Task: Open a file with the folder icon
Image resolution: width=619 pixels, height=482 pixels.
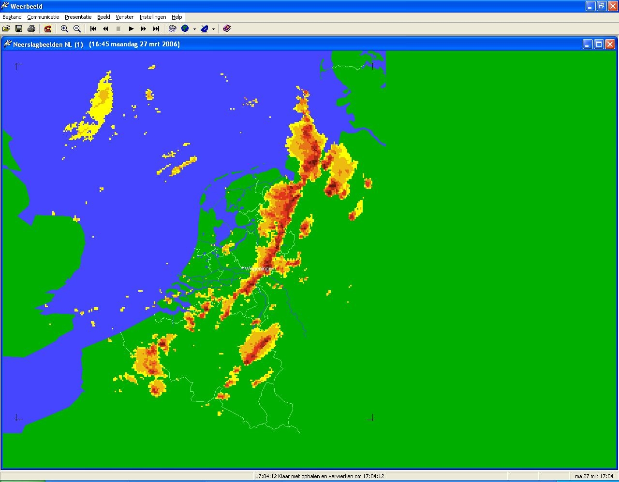Action: (x=6, y=28)
